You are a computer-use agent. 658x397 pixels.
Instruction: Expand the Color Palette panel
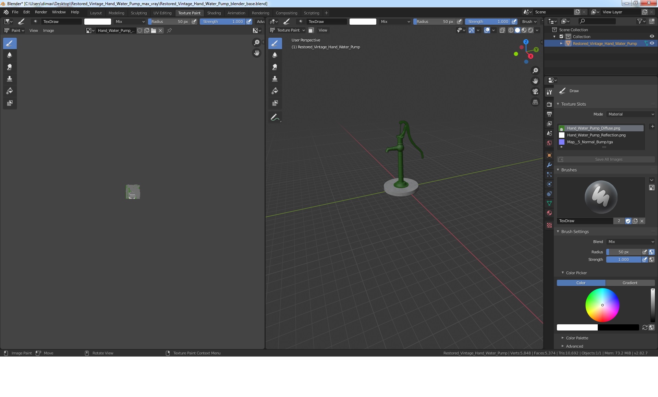[x=563, y=338]
